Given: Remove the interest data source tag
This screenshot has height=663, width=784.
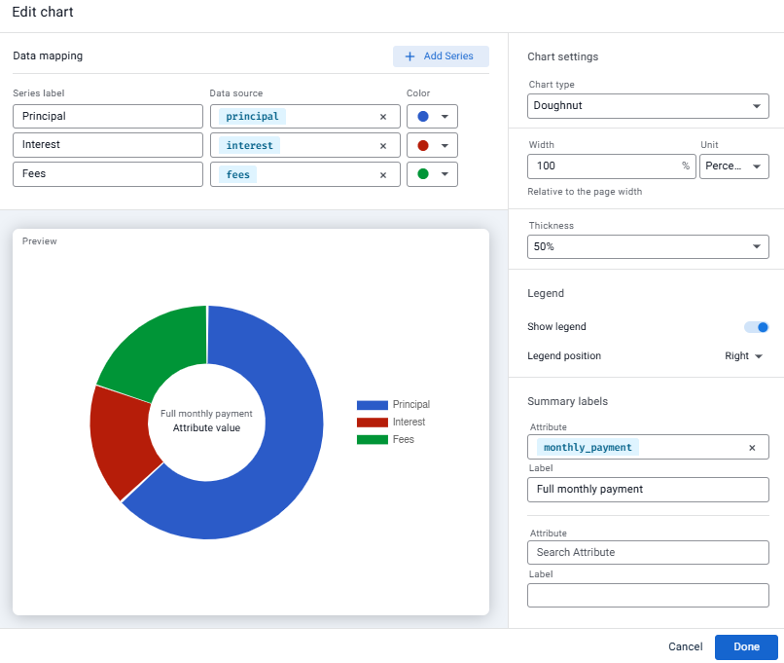Looking at the screenshot, I should coord(383,146).
